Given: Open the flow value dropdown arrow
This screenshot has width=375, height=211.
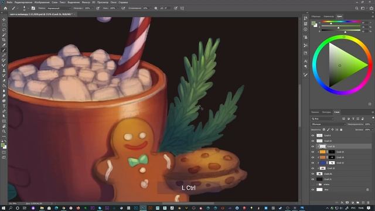Looking at the screenshot, I should coord(118,8).
